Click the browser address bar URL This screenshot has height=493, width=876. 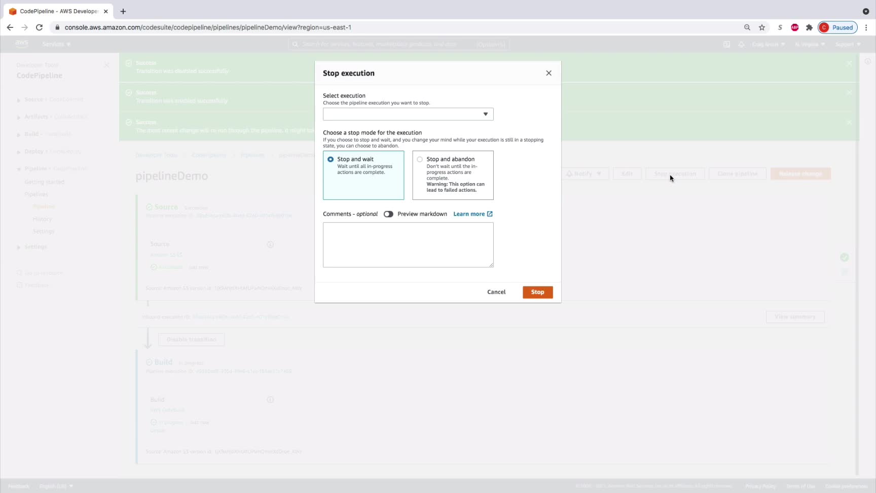pos(208,27)
